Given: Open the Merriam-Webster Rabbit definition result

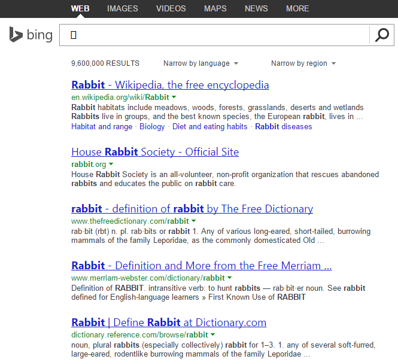Looking at the screenshot, I should (202, 265).
